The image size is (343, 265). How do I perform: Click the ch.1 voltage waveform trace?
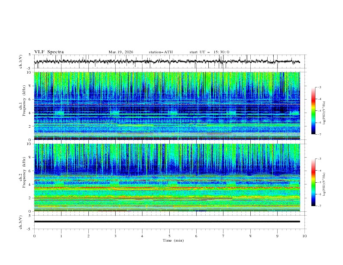click(x=167, y=61)
